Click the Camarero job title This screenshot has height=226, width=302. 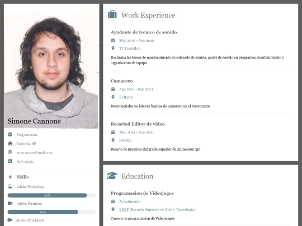pos(121,81)
